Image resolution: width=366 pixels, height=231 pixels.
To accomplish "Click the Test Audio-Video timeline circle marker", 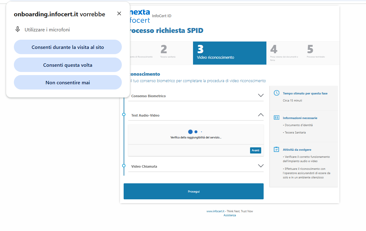I will pos(124,114).
